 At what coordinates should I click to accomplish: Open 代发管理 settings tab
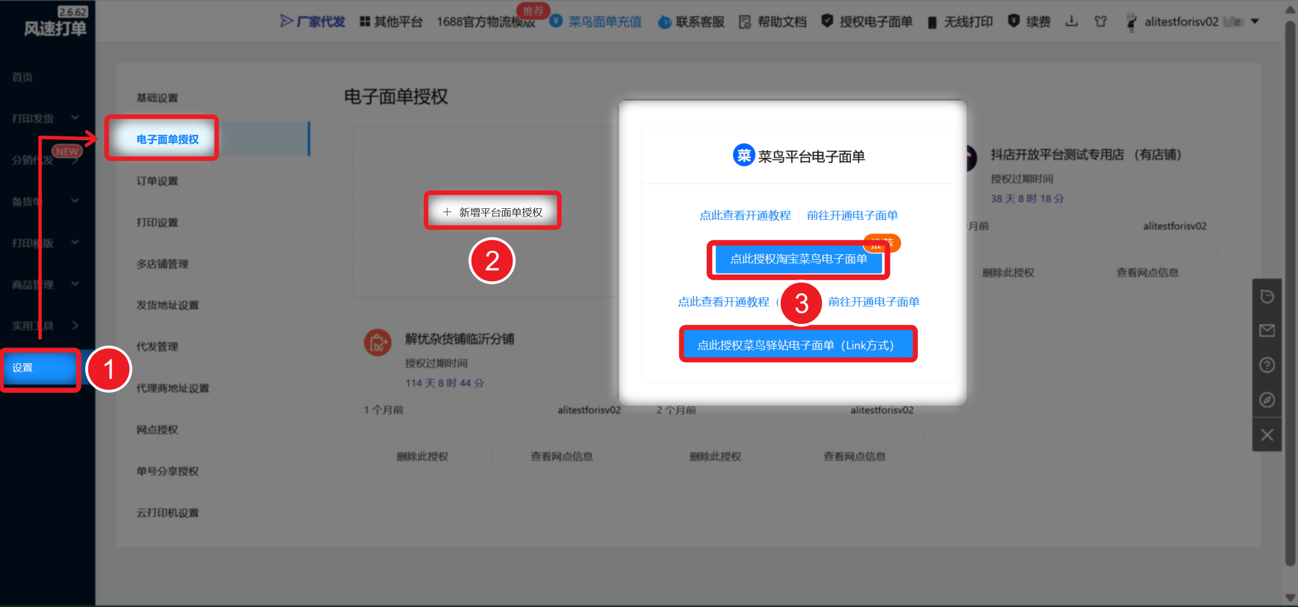pos(157,347)
